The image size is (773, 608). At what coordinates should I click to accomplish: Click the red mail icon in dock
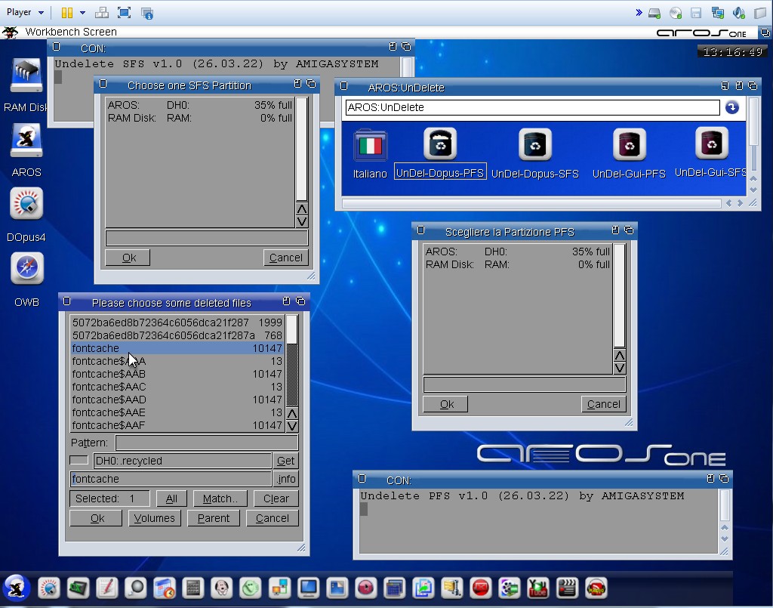pos(480,588)
